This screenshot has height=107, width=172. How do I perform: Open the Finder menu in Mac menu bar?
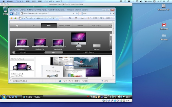(x=10, y=1)
